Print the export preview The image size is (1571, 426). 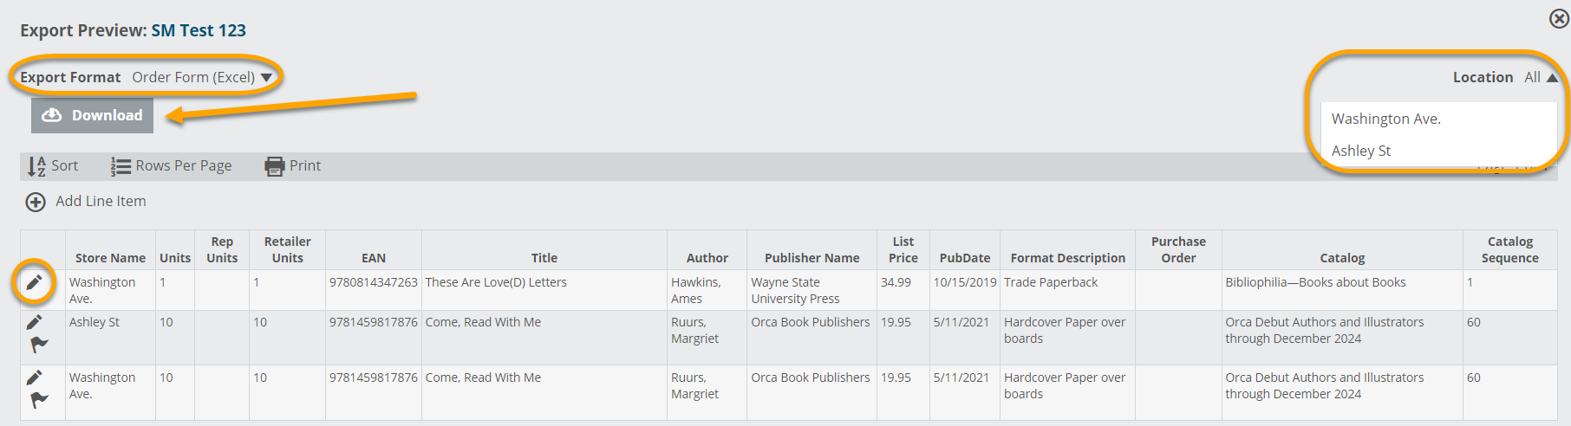(x=293, y=166)
